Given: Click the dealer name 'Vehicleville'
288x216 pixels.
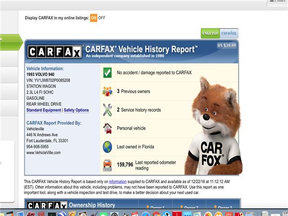Looking at the screenshot, I should coord(35,129).
